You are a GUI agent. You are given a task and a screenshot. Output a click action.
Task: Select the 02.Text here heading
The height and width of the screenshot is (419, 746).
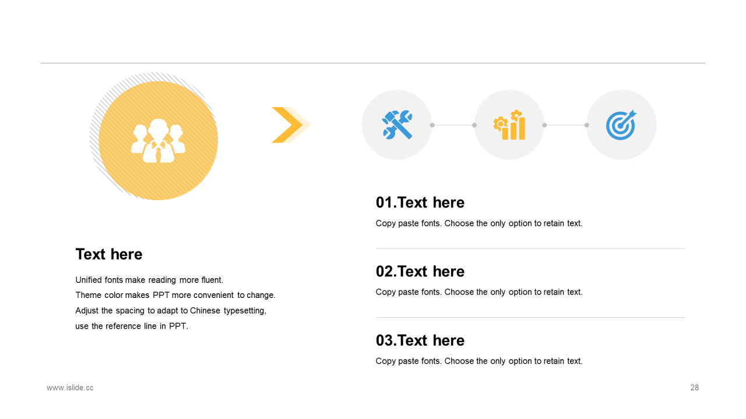tap(420, 271)
